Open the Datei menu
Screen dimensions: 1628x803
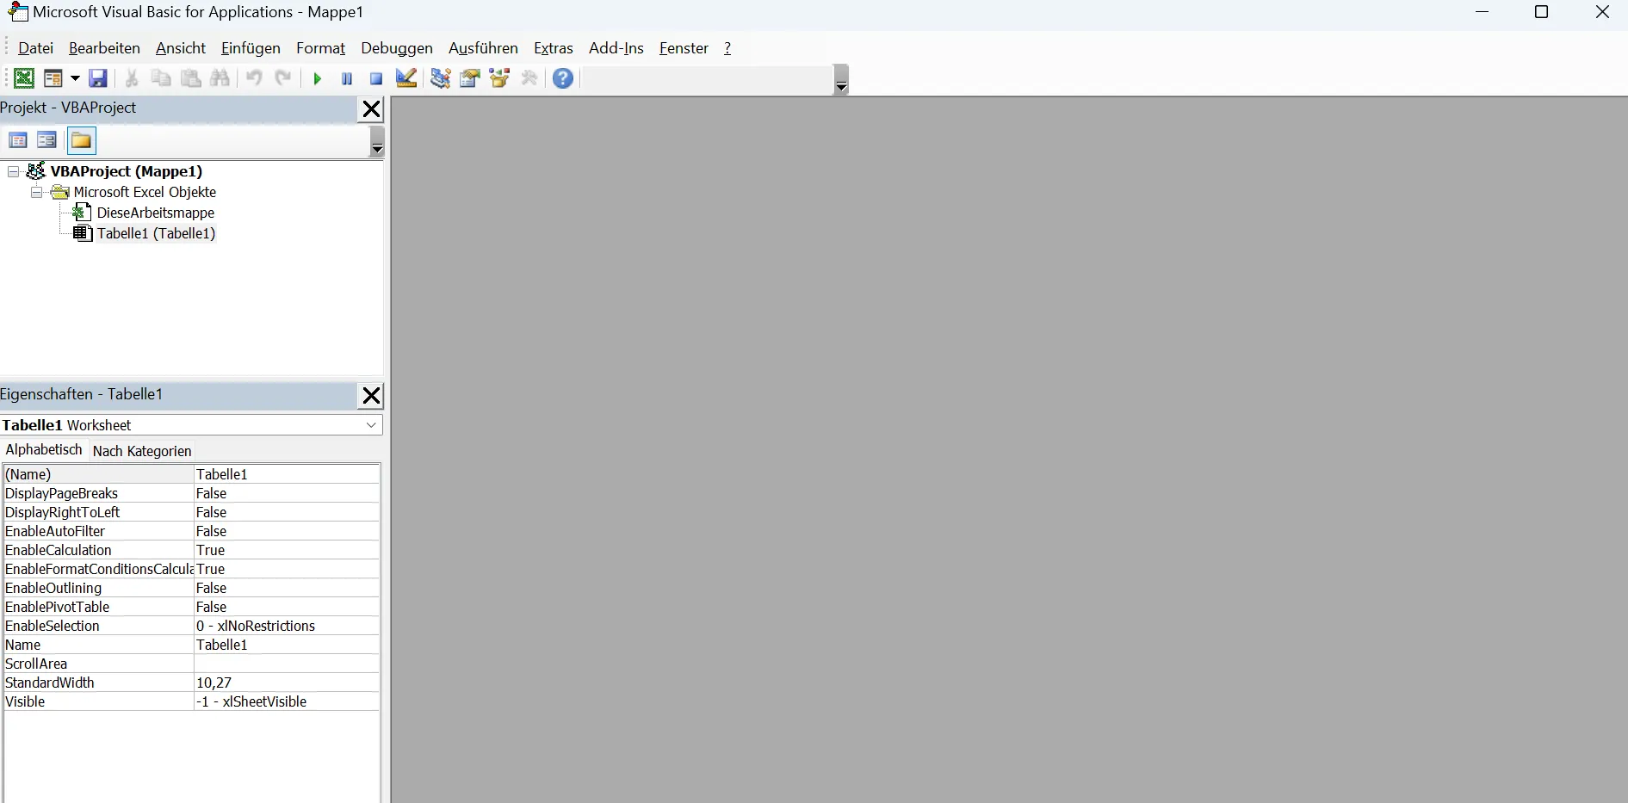coord(35,48)
